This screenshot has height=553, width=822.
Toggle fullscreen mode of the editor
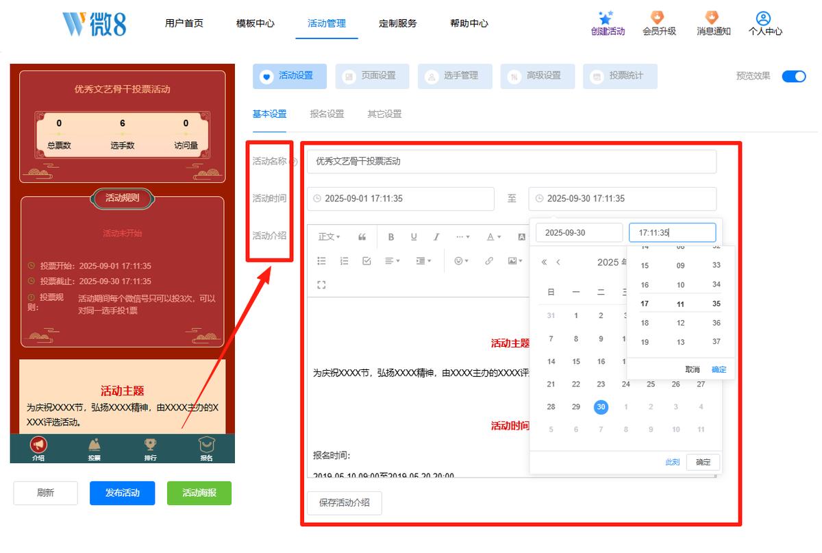click(321, 284)
